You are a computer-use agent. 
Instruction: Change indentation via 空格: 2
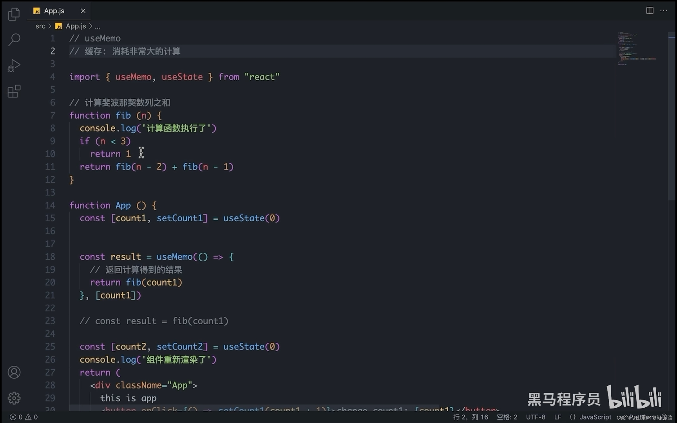point(507,417)
